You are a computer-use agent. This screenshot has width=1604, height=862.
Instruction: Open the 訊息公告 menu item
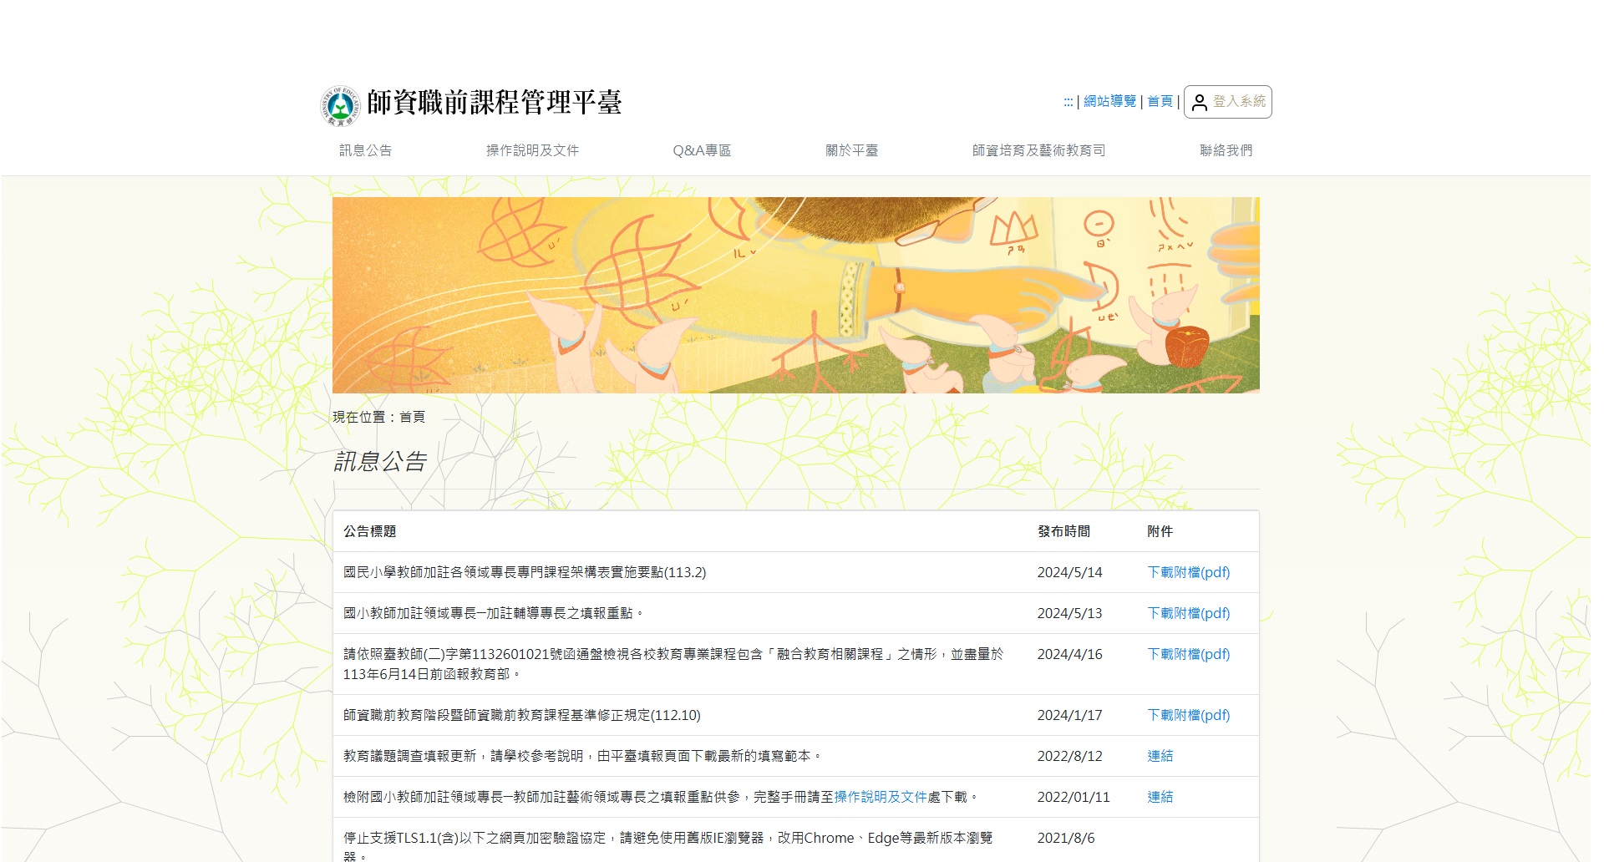tap(368, 151)
